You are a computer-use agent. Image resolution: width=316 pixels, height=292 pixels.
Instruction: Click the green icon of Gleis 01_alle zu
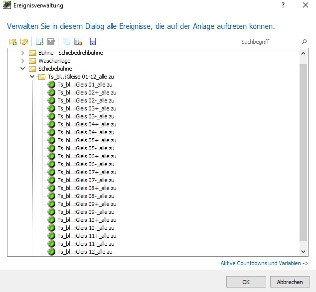point(52,85)
